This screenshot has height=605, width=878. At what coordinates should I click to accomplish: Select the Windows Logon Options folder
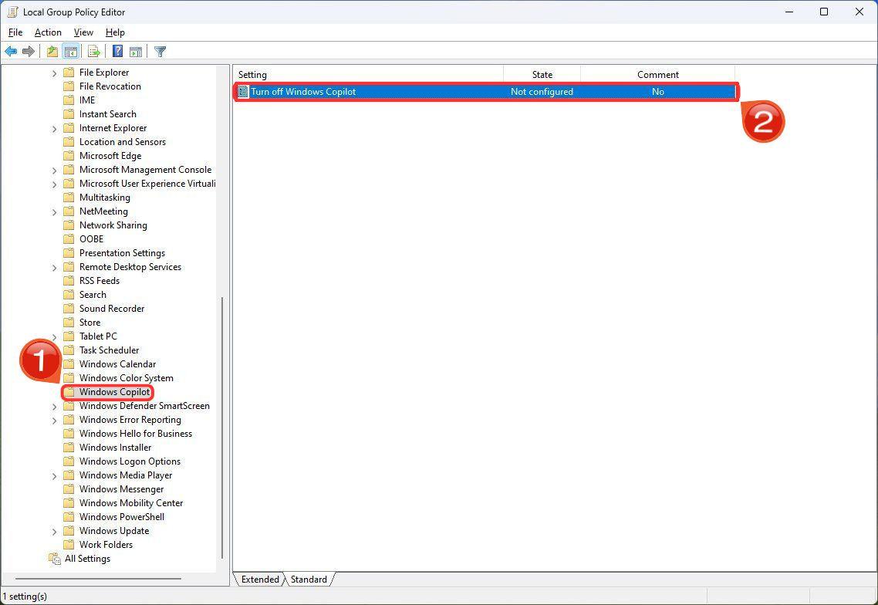pos(130,461)
